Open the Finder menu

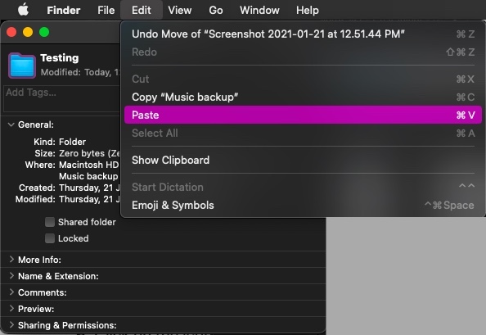(64, 10)
